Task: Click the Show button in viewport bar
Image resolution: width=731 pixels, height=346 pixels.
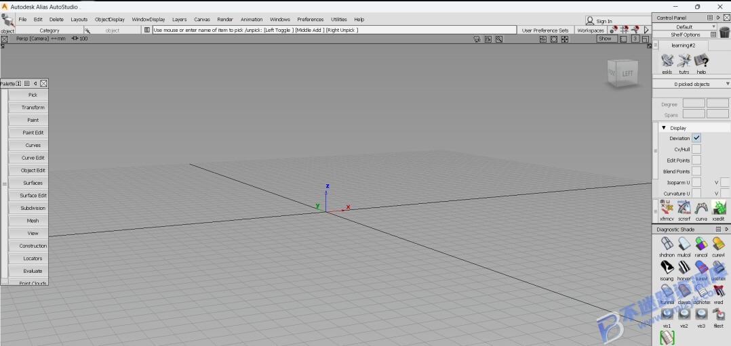Action: click(x=605, y=39)
